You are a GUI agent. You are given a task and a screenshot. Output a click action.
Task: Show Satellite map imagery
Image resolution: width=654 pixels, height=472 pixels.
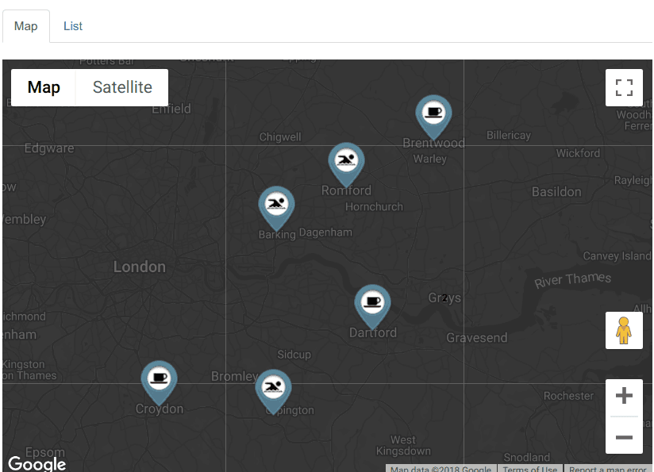[x=122, y=87]
